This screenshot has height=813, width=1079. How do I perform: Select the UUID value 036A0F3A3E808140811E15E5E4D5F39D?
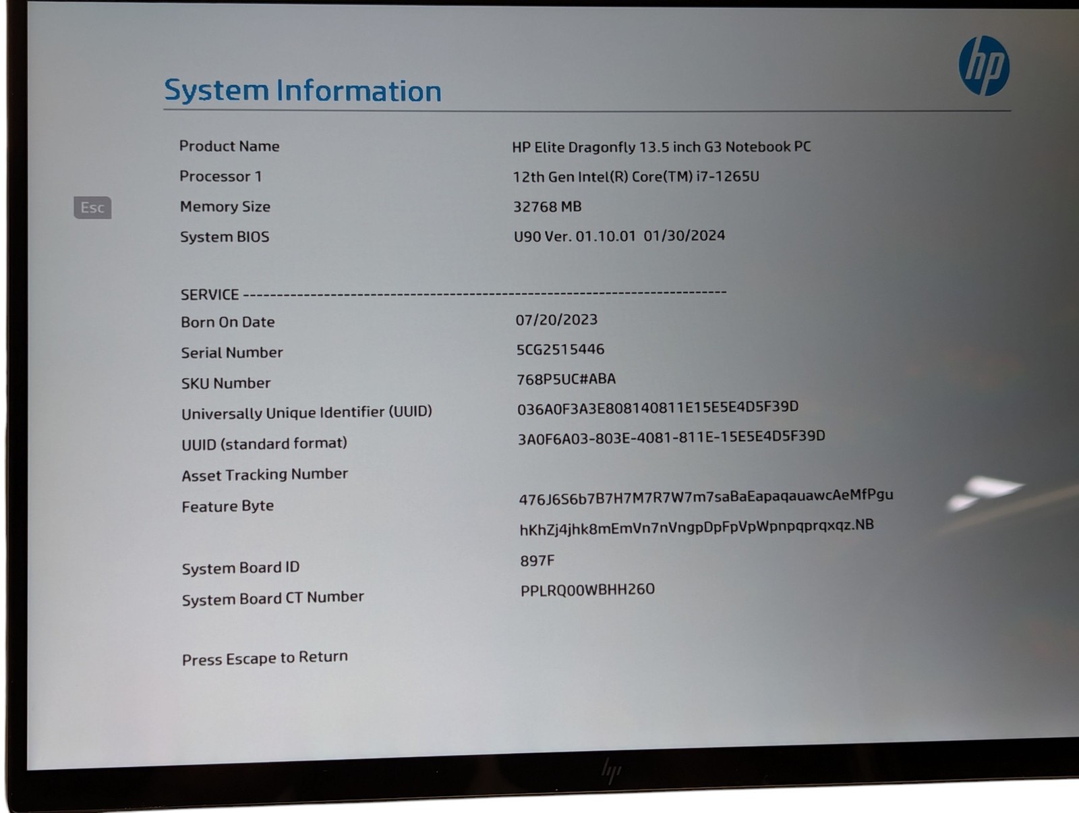(x=658, y=408)
